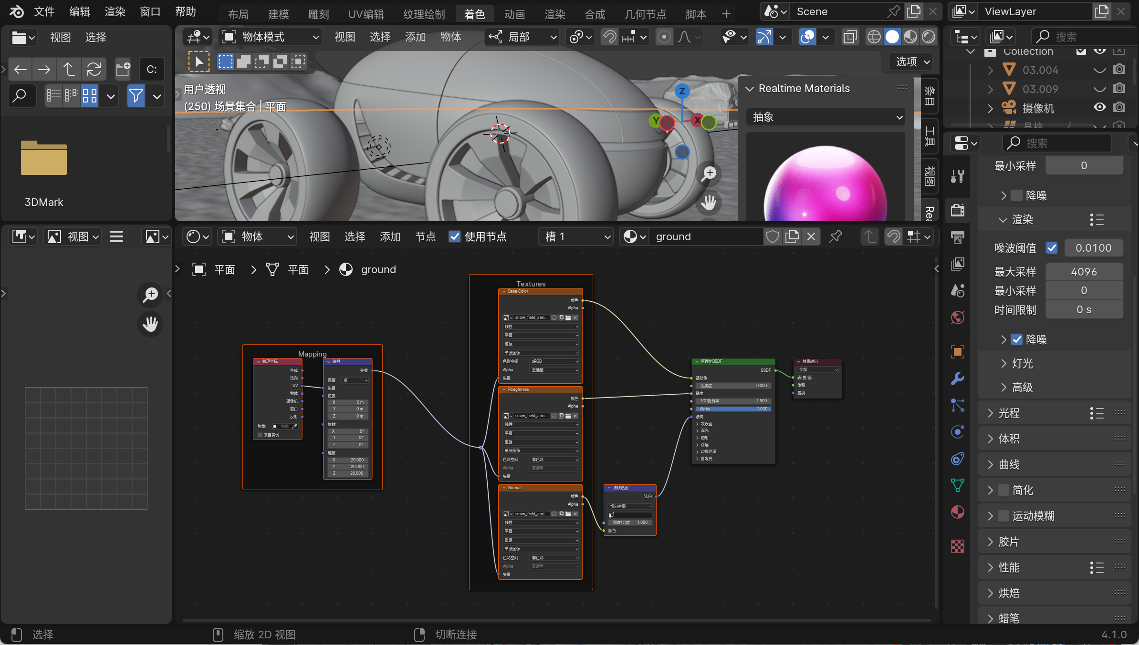Viewport: 1139px width, 645px height.
Task: Click the fake user shield icon for ground
Action: click(x=773, y=236)
